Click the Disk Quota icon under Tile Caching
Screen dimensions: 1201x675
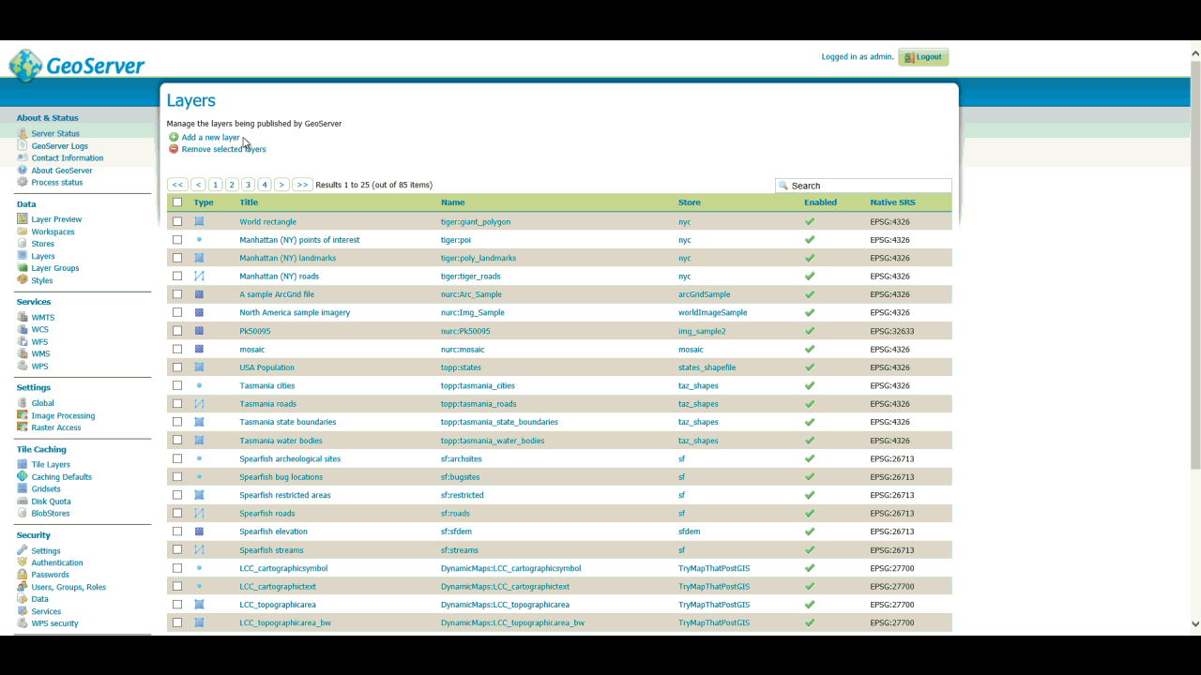click(22, 501)
